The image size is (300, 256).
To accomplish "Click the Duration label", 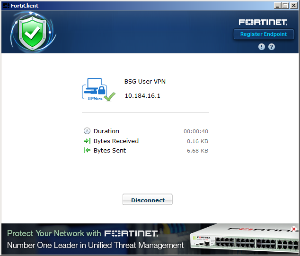I will click(106, 131).
